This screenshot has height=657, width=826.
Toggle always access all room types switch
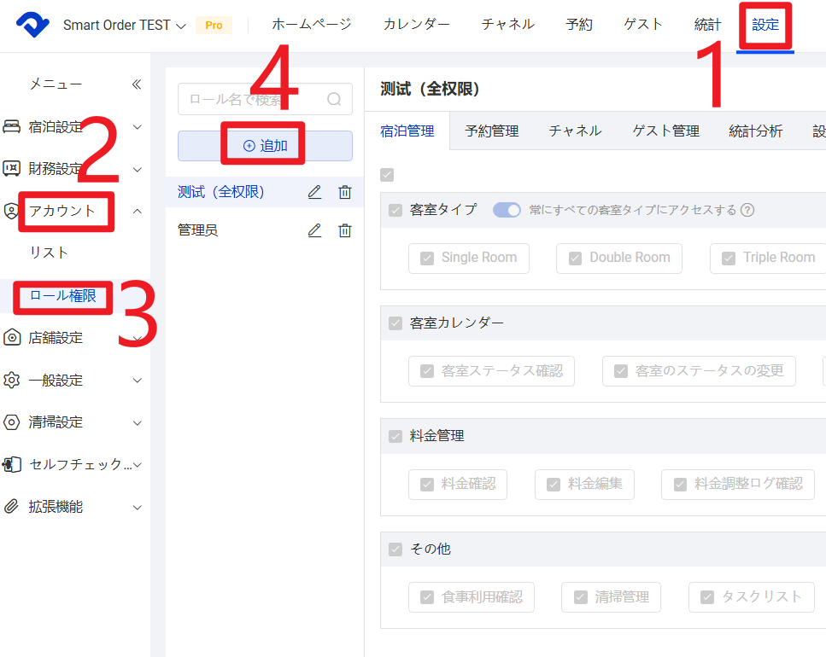tap(507, 210)
